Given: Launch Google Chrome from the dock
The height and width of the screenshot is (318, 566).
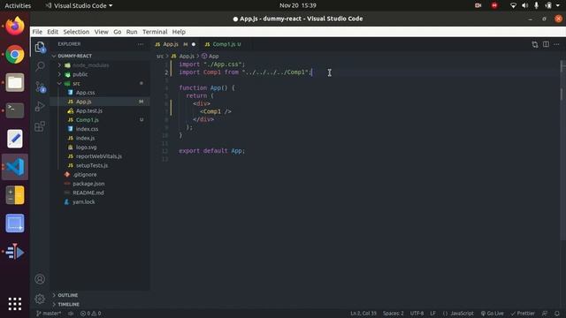Looking at the screenshot, I should 15,55.
